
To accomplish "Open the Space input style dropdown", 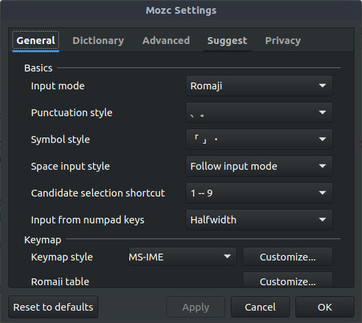I will tap(259, 166).
